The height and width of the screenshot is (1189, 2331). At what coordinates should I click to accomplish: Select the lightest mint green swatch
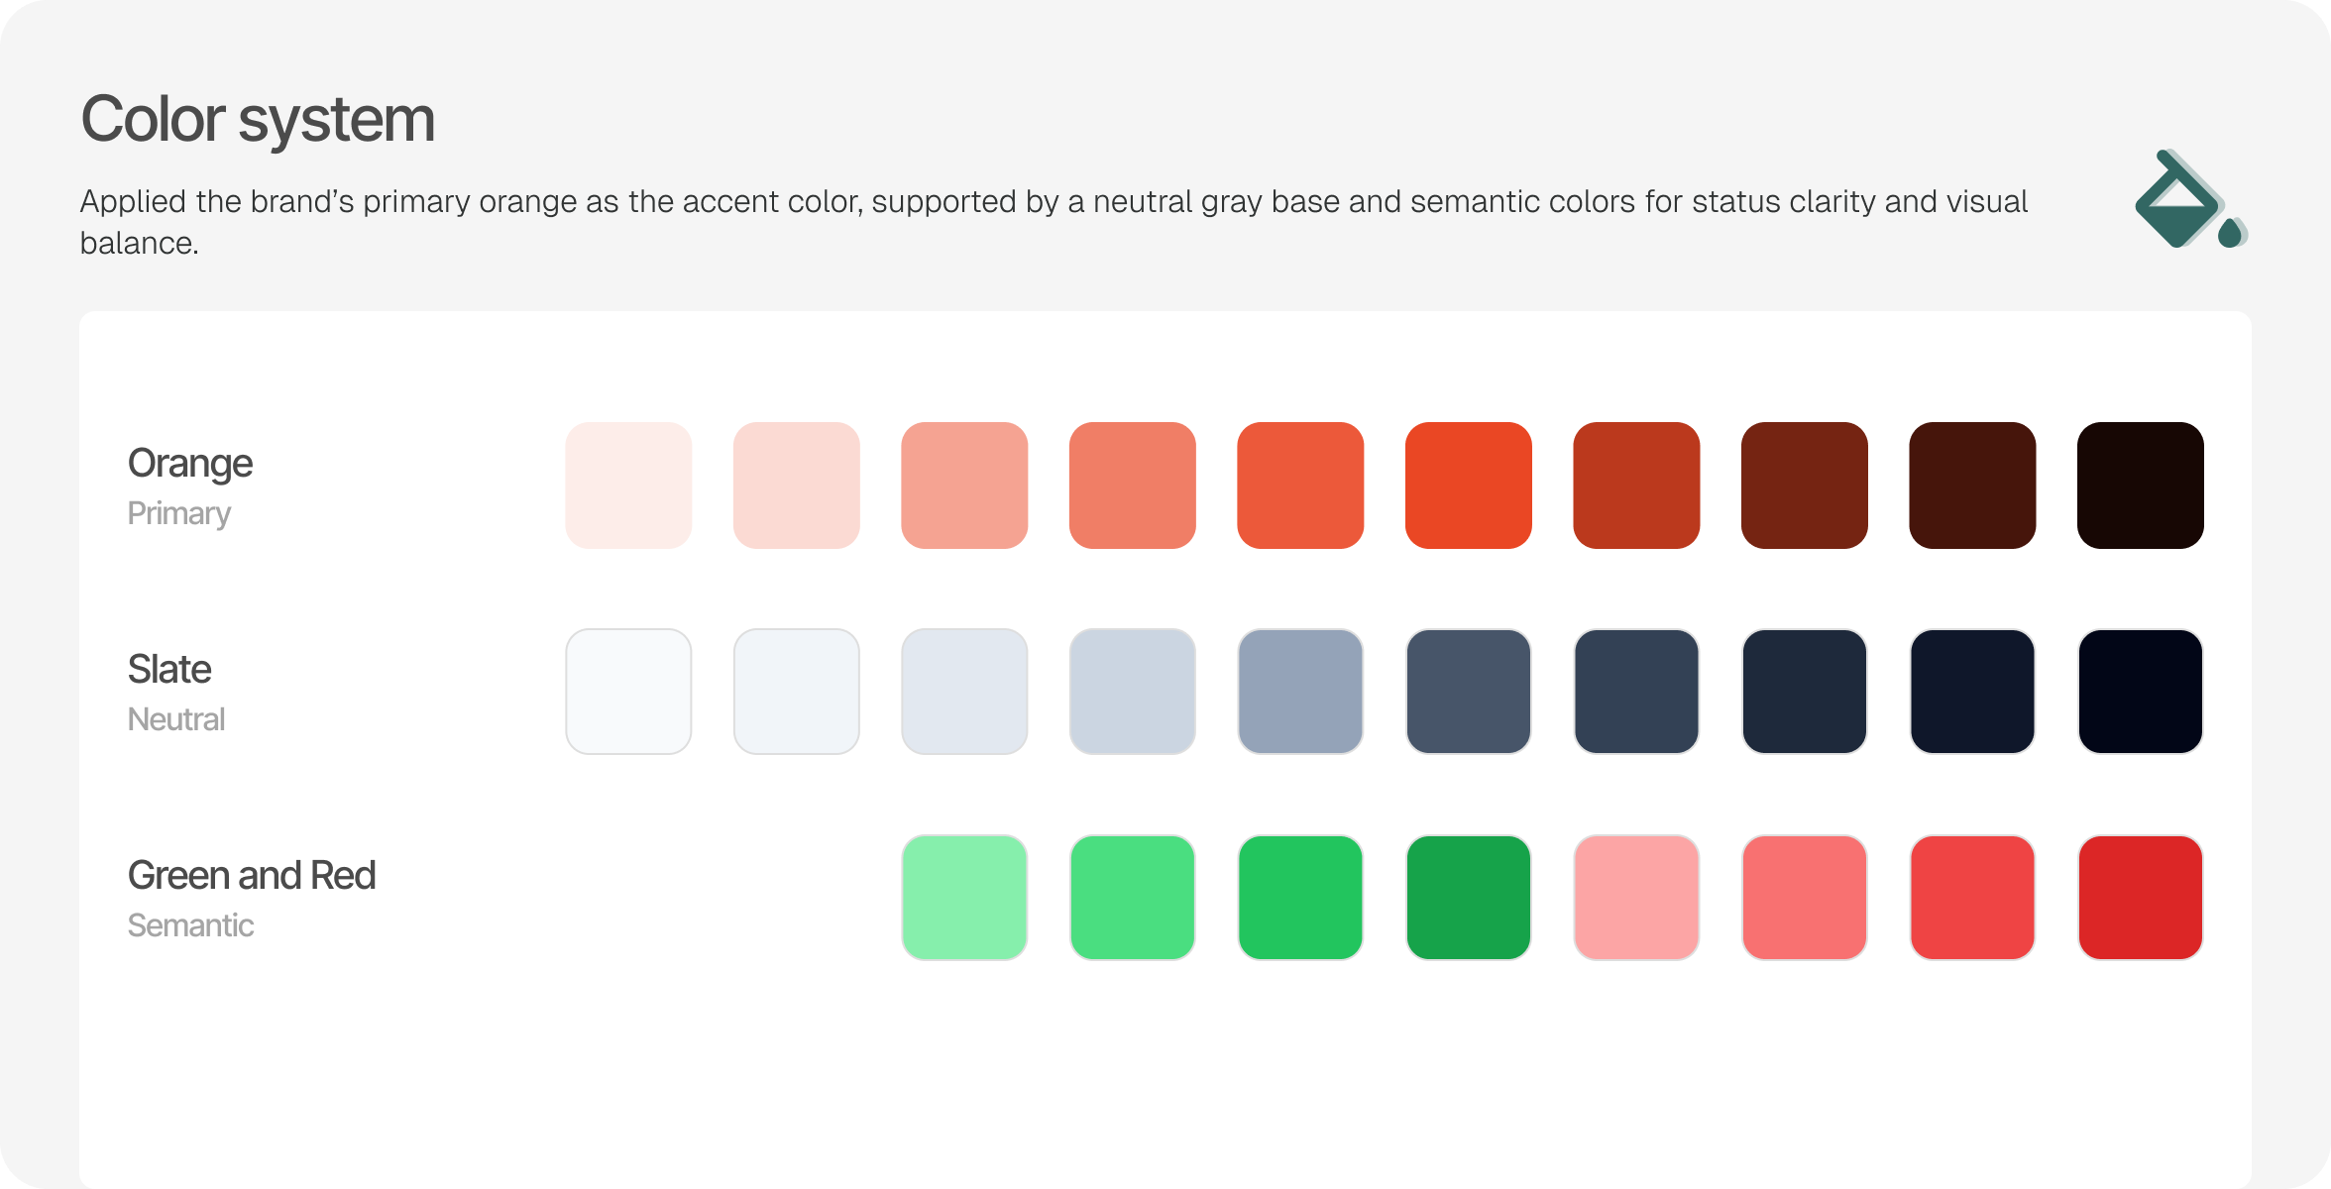964,898
